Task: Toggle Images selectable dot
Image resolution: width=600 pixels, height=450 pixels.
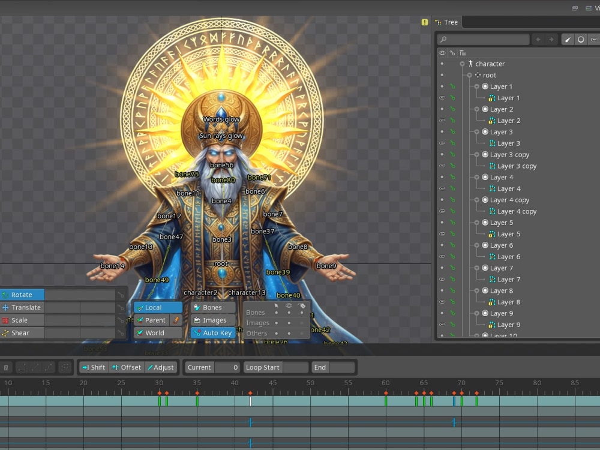Action: (276, 323)
